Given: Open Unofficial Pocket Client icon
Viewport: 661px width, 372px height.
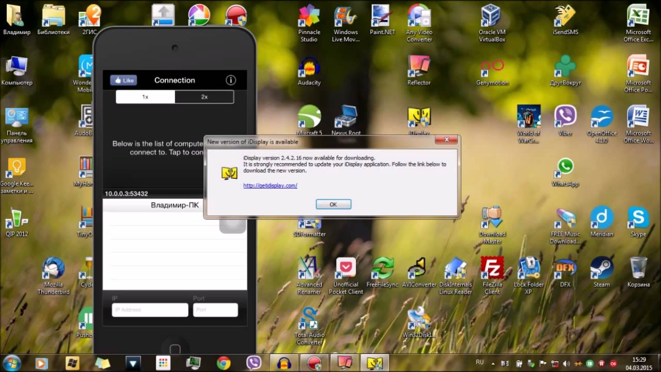Looking at the screenshot, I should pyautogui.click(x=345, y=276).
